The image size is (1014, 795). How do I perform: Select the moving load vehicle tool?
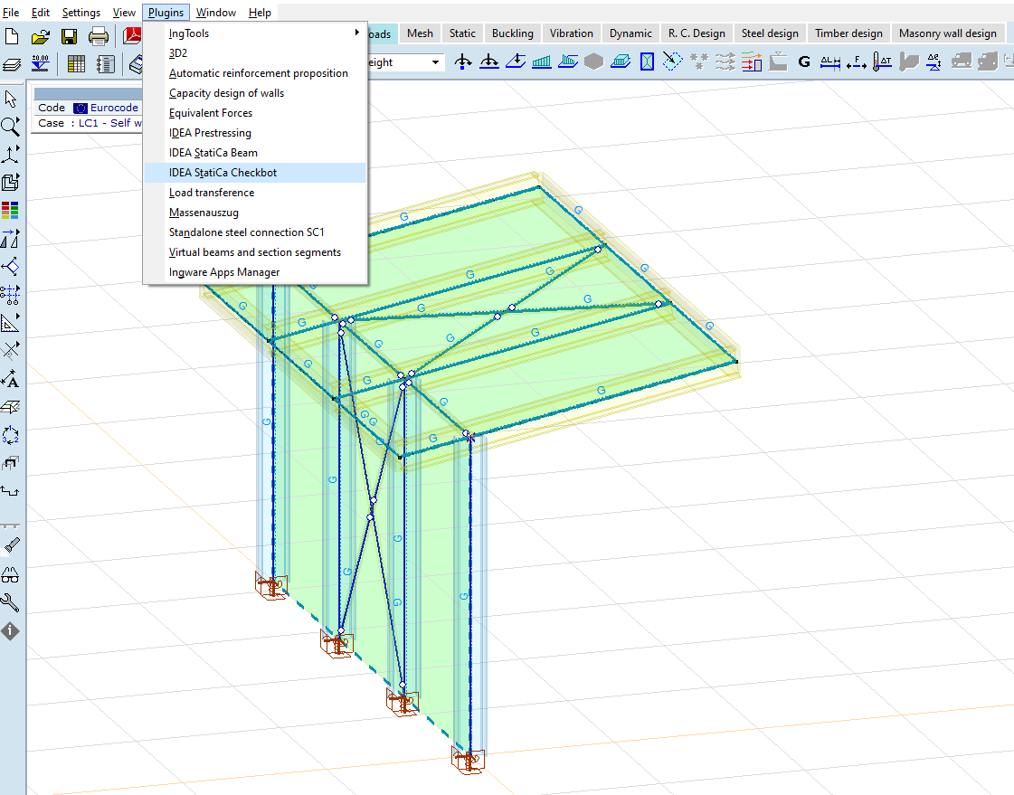(961, 62)
